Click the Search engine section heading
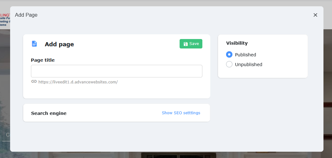Image resolution: width=332 pixels, height=158 pixels. (49, 113)
